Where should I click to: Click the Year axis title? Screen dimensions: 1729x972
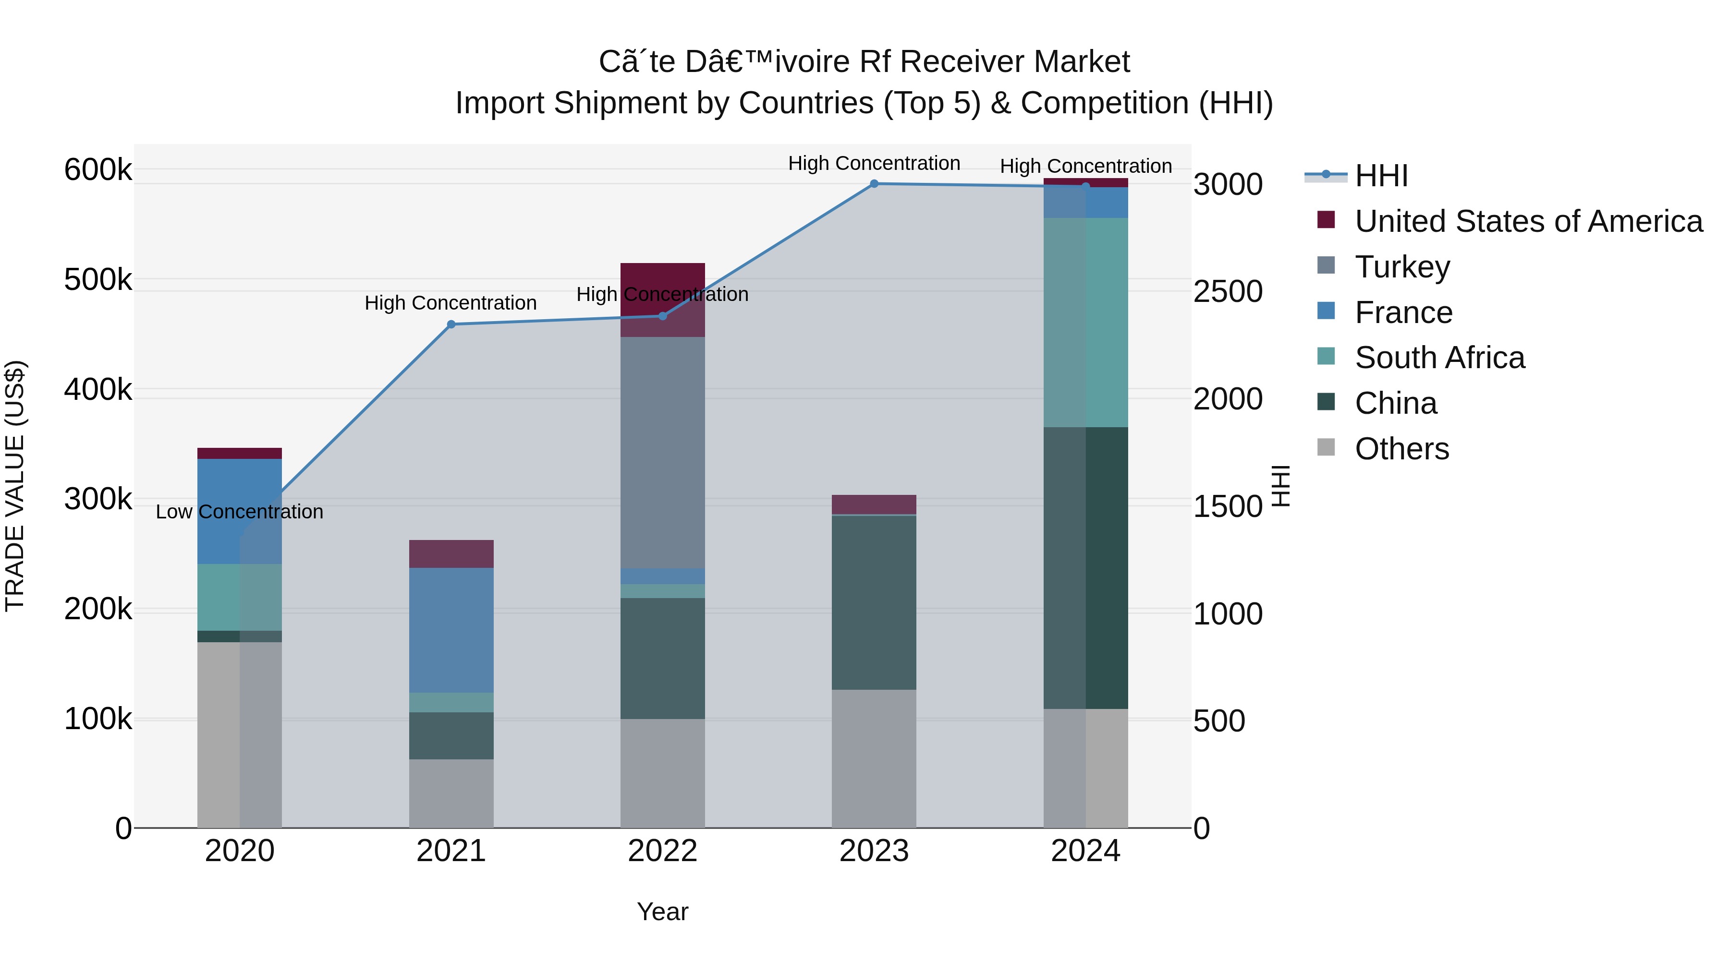(662, 912)
